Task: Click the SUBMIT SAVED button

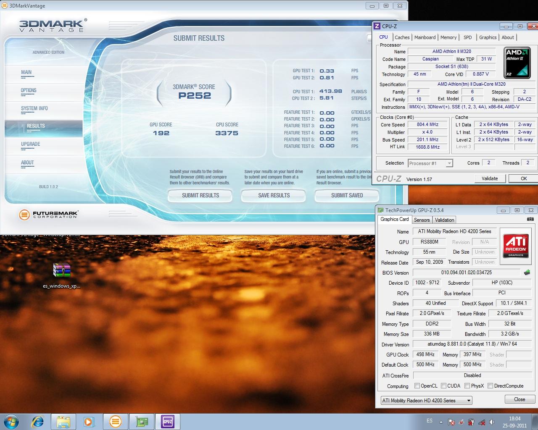Action: 347,196
